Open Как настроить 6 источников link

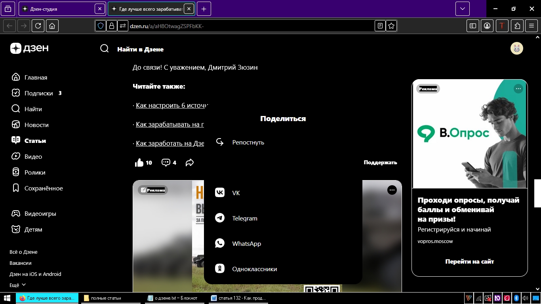pyautogui.click(x=172, y=105)
